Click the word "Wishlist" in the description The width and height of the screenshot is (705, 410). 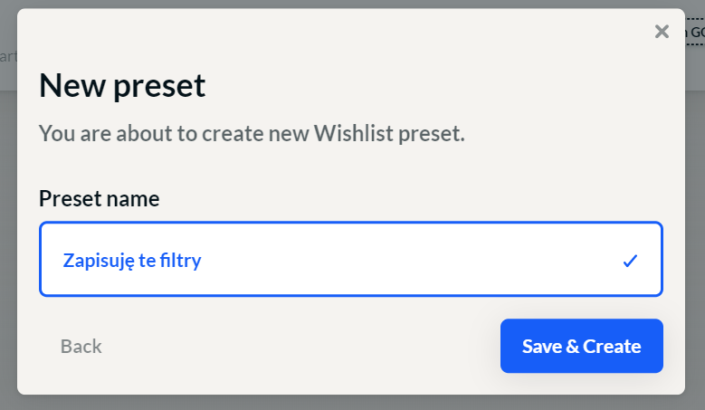click(353, 133)
